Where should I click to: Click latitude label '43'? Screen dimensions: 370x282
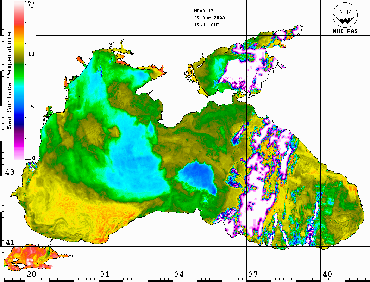coord(10,172)
